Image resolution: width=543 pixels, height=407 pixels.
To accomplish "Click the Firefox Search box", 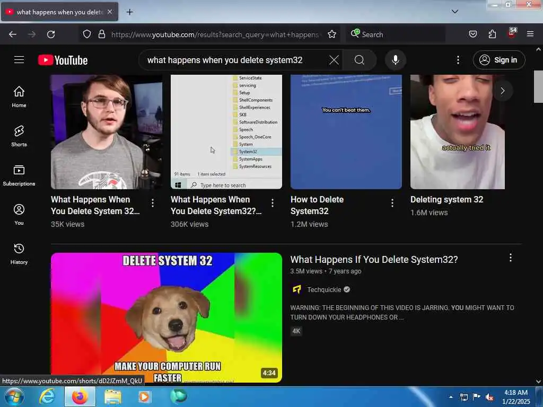I will [396, 34].
